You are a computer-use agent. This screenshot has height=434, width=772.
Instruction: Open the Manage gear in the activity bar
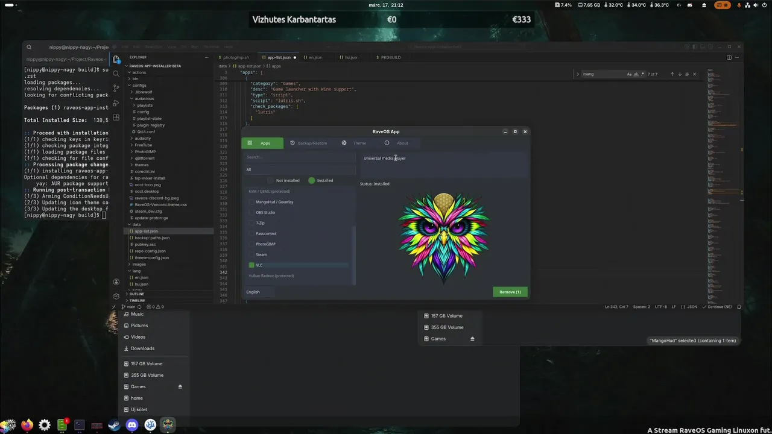tap(116, 296)
